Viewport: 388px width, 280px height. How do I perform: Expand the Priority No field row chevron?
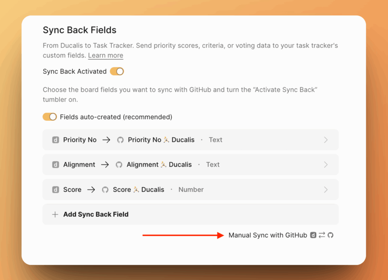(x=325, y=140)
